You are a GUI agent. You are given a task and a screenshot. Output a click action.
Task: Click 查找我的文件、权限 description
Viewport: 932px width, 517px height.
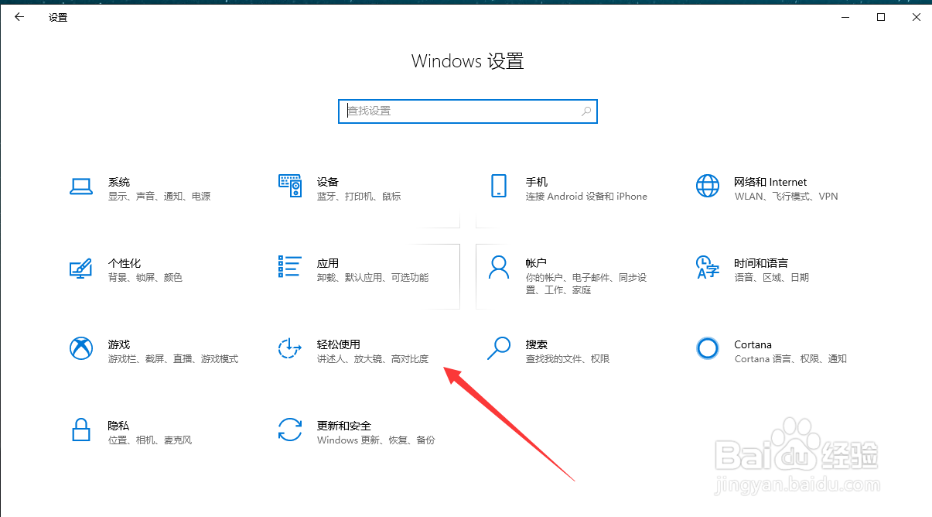click(x=568, y=359)
